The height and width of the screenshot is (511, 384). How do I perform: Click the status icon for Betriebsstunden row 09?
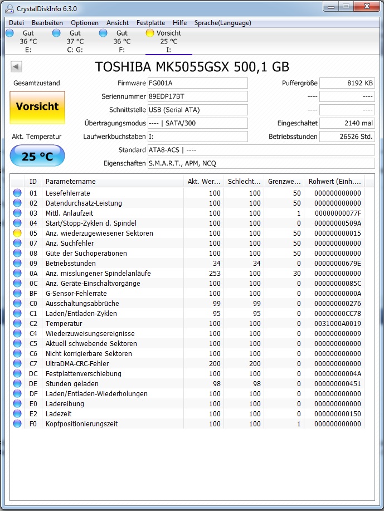(17, 264)
